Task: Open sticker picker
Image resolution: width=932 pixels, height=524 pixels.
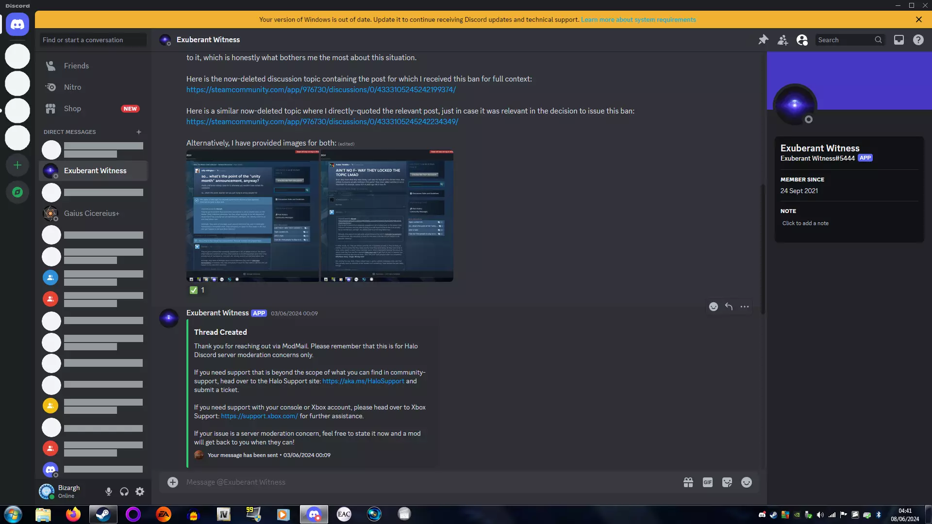Action: click(727, 482)
